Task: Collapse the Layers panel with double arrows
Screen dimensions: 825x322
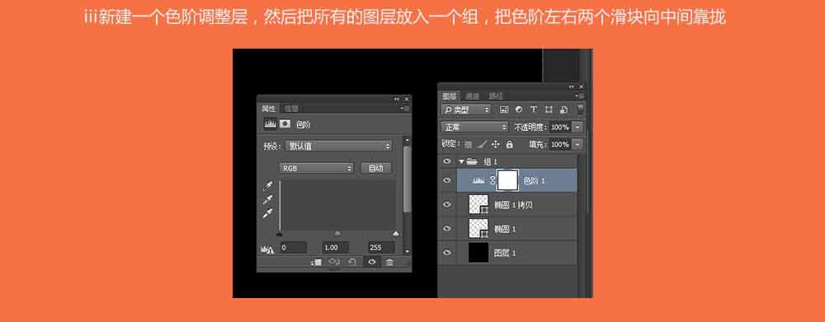Action: point(572,86)
